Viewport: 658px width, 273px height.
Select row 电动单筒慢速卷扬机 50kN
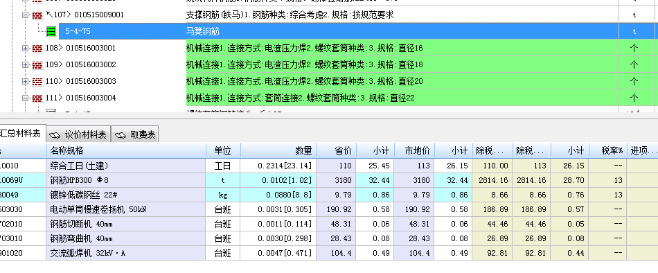pos(329,209)
